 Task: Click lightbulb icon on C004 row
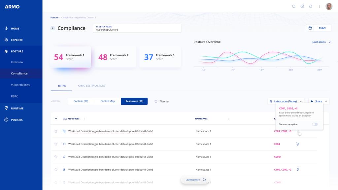[x=298, y=144]
